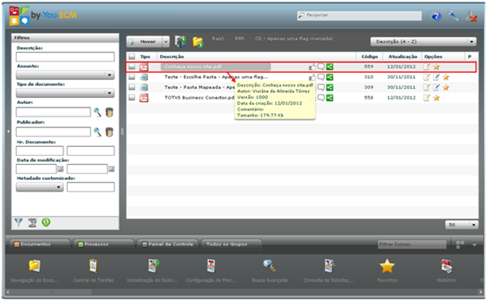Click search magnifier next to Autor field

pyautogui.click(x=97, y=112)
